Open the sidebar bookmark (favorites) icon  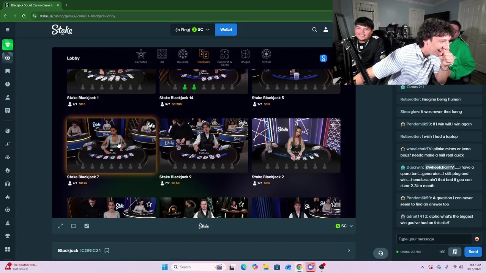[7, 71]
